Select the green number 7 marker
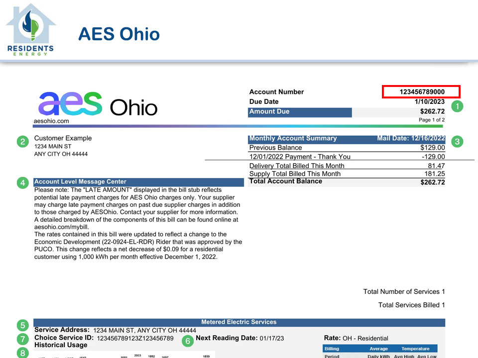 click(x=22, y=339)
